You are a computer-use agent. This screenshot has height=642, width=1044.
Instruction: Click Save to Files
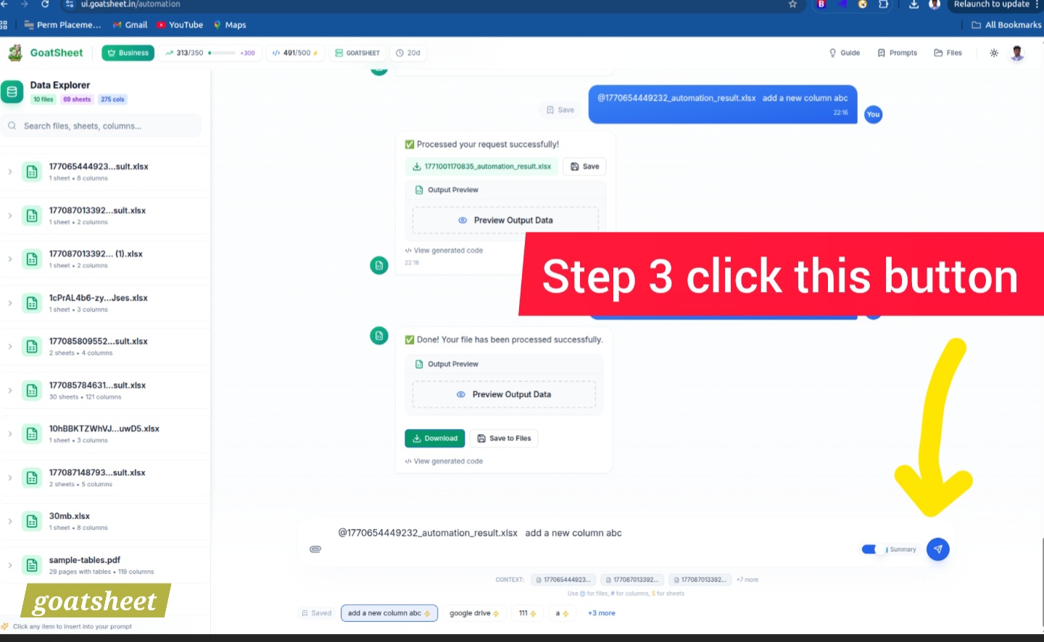click(504, 438)
